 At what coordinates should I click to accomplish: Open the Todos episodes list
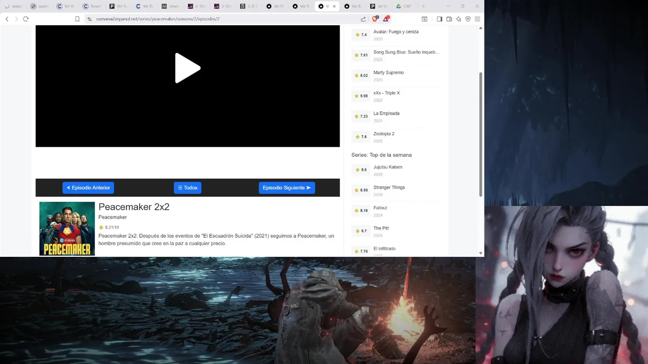point(187,188)
